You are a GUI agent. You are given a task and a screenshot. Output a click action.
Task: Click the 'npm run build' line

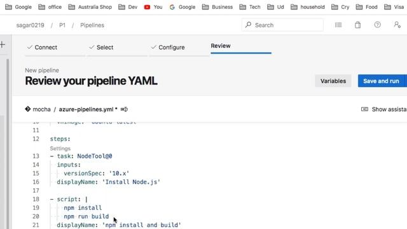tap(86, 216)
